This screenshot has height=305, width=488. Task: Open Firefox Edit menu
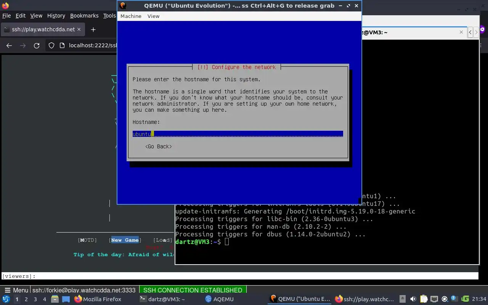tap(21, 16)
